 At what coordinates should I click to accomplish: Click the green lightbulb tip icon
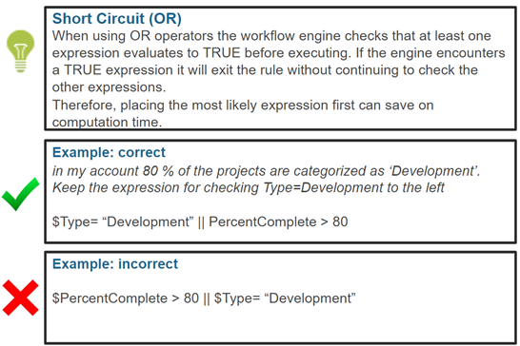(20, 51)
